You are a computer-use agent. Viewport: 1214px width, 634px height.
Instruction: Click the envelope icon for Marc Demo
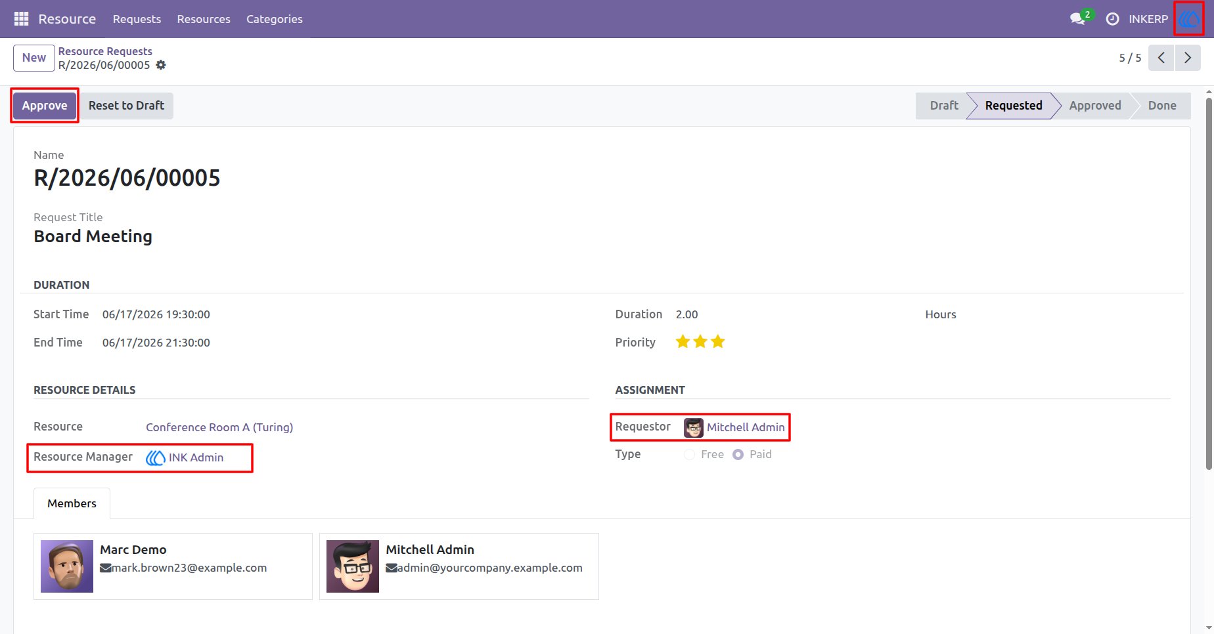pos(106,568)
